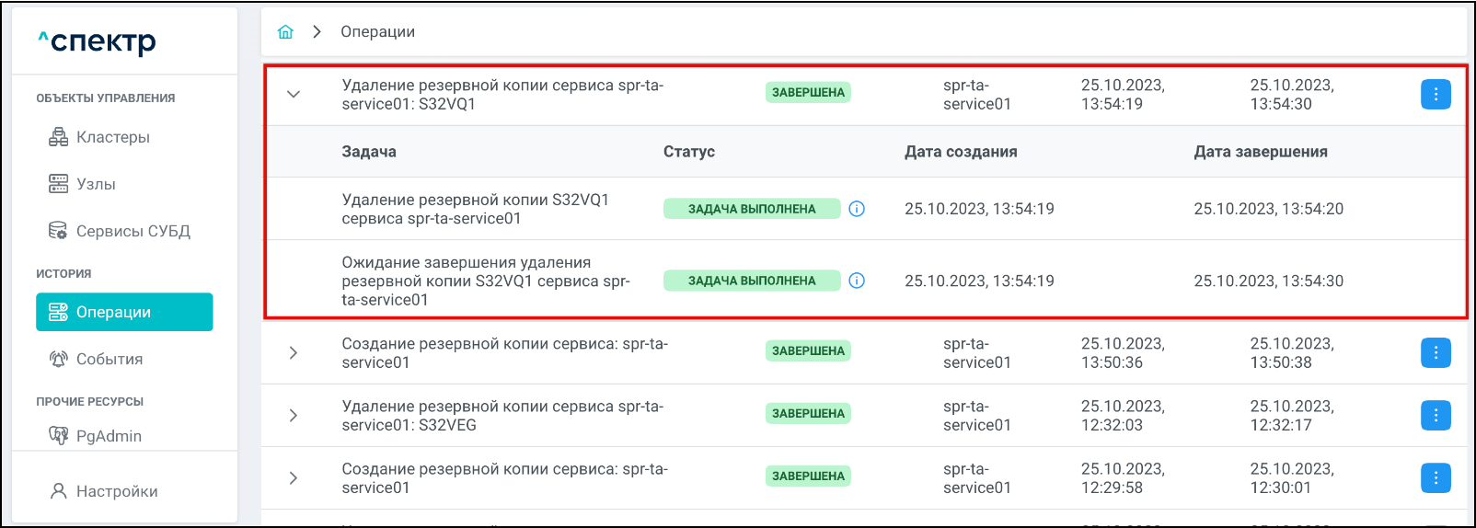Click info icon for backup deletion task
Screen dimensions: 1476x528
[x=857, y=209]
